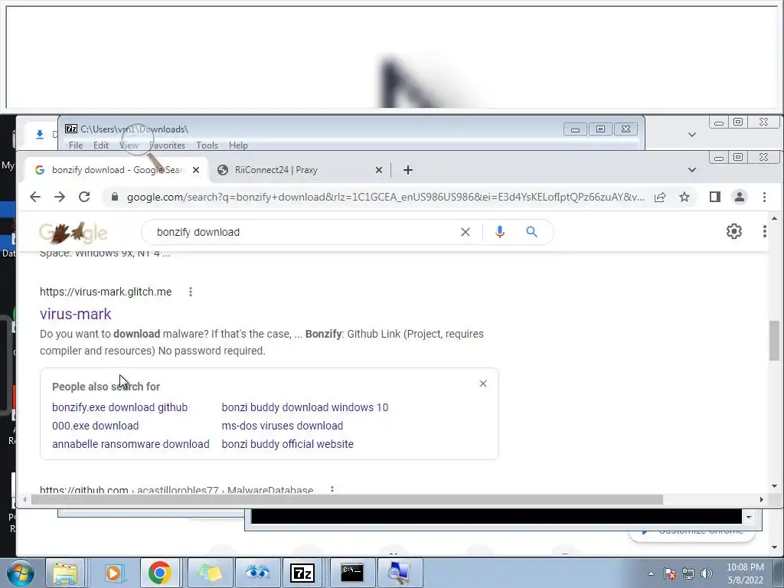Image resolution: width=784 pixels, height=588 pixels.
Task: Open network tray icon
Action: coord(688,573)
